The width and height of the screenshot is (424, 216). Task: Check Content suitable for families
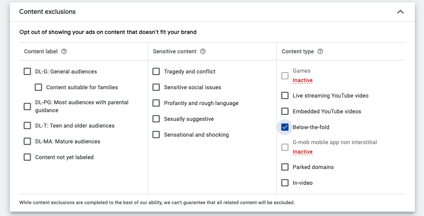click(x=38, y=87)
